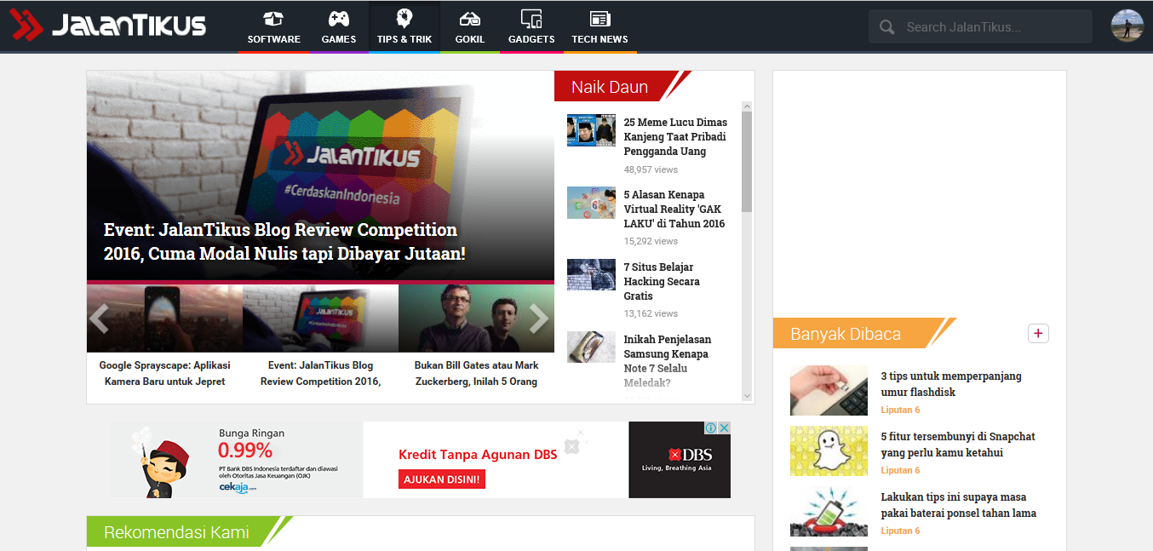Click hacking article thumbnail
1153x551 pixels.
[591, 275]
